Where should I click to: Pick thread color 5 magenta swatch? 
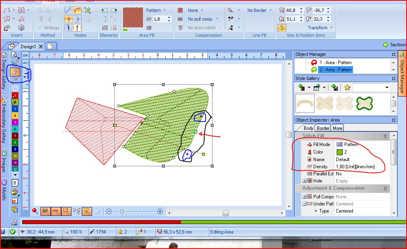coord(15,122)
